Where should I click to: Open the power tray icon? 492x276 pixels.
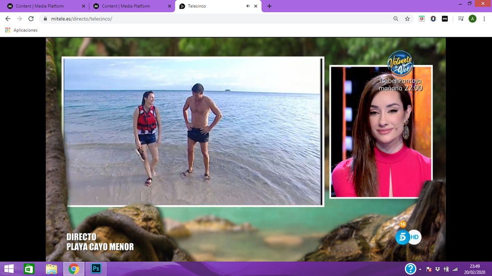pyautogui.click(x=446, y=269)
